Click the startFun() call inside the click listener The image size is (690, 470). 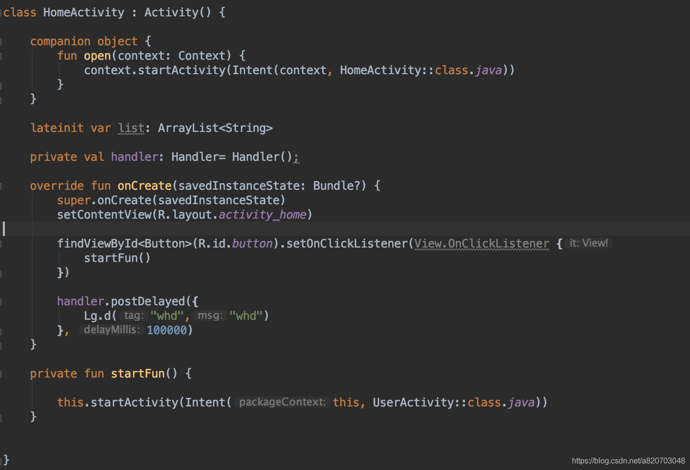[x=118, y=258]
